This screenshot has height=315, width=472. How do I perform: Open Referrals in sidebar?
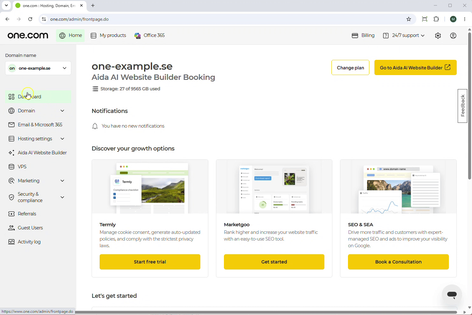(38, 214)
